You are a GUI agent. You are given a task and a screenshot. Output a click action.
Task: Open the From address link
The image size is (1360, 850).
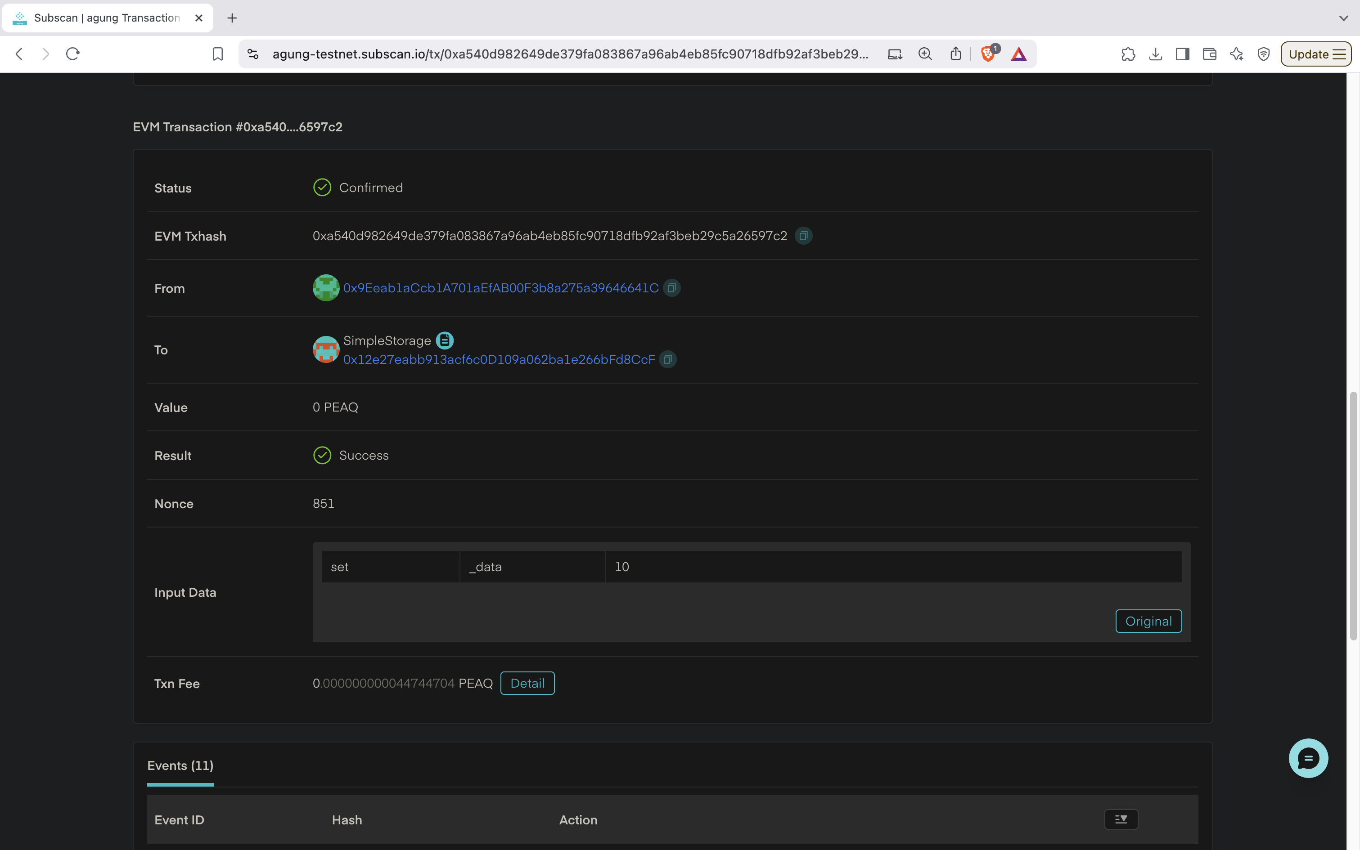(500, 288)
